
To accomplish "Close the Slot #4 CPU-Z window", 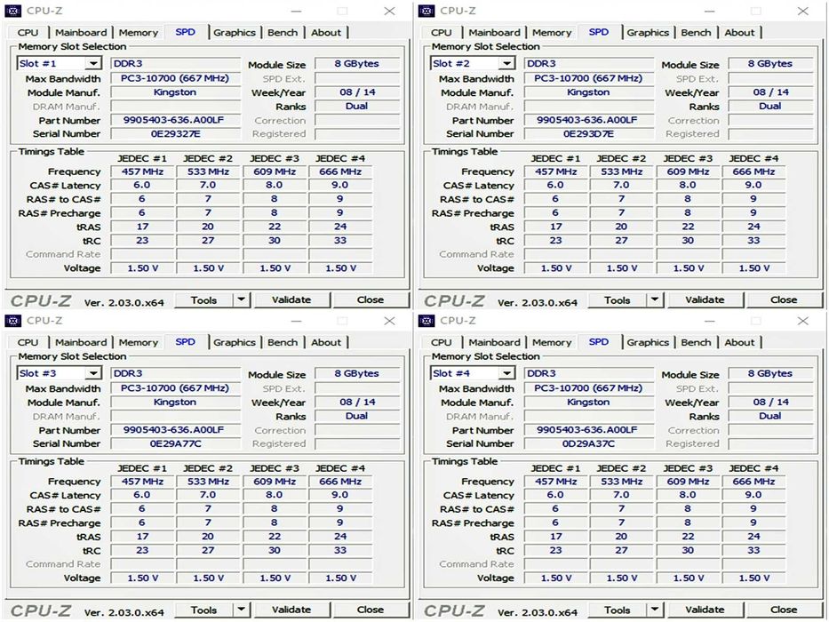I will click(803, 321).
